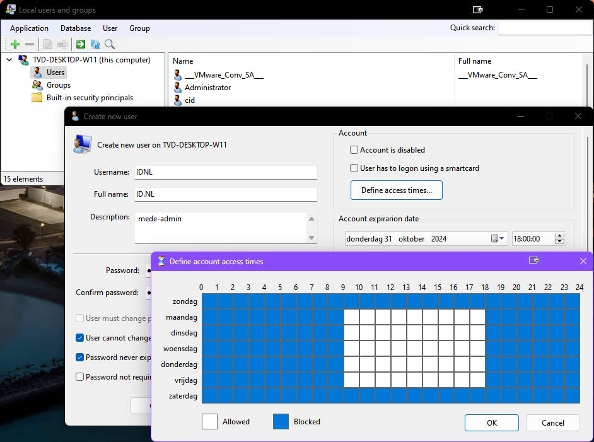Click in the Quick search field
The width and height of the screenshot is (594, 442).
pyautogui.click(x=545, y=28)
